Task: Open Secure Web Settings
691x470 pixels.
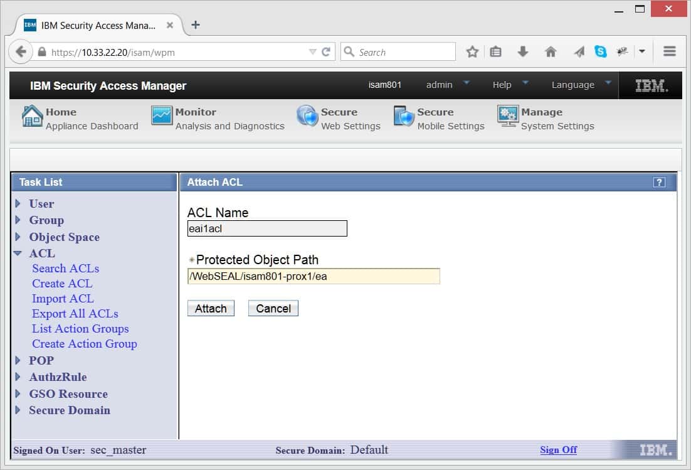Action: (x=308, y=115)
